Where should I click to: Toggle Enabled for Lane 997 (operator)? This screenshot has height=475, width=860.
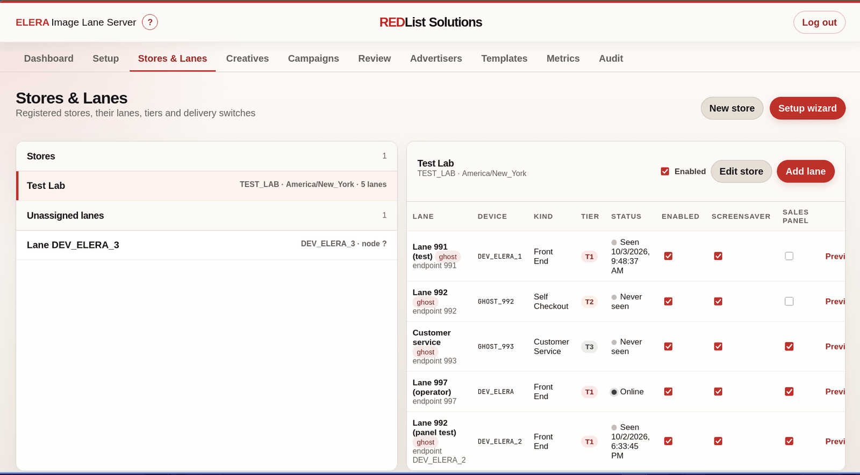click(x=668, y=391)
